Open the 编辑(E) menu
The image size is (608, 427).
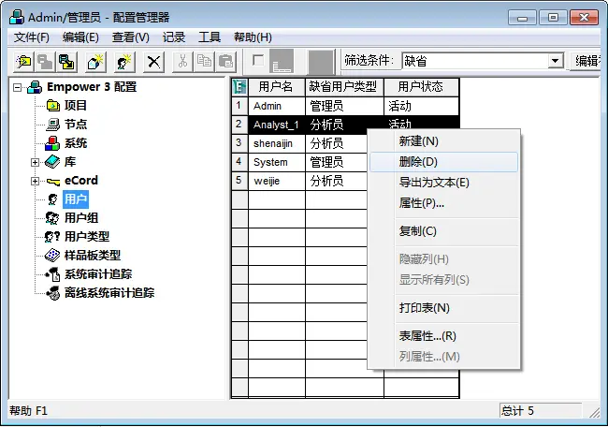80,37
